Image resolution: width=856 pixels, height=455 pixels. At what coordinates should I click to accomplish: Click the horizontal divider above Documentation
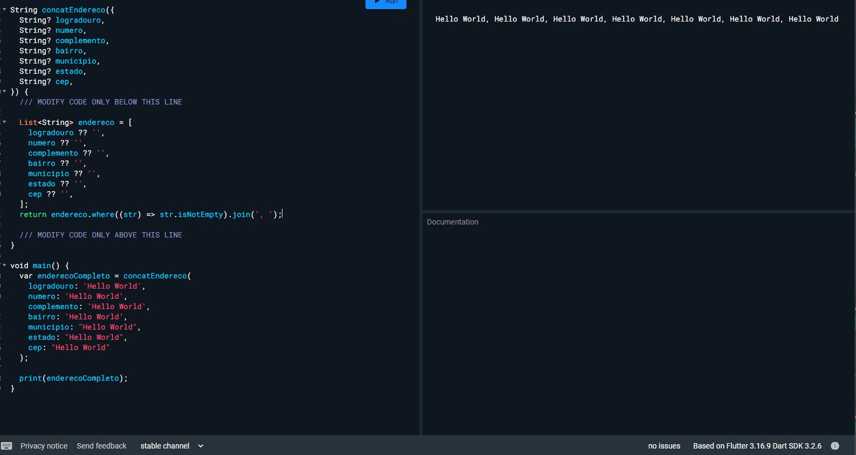click(639, 212)
